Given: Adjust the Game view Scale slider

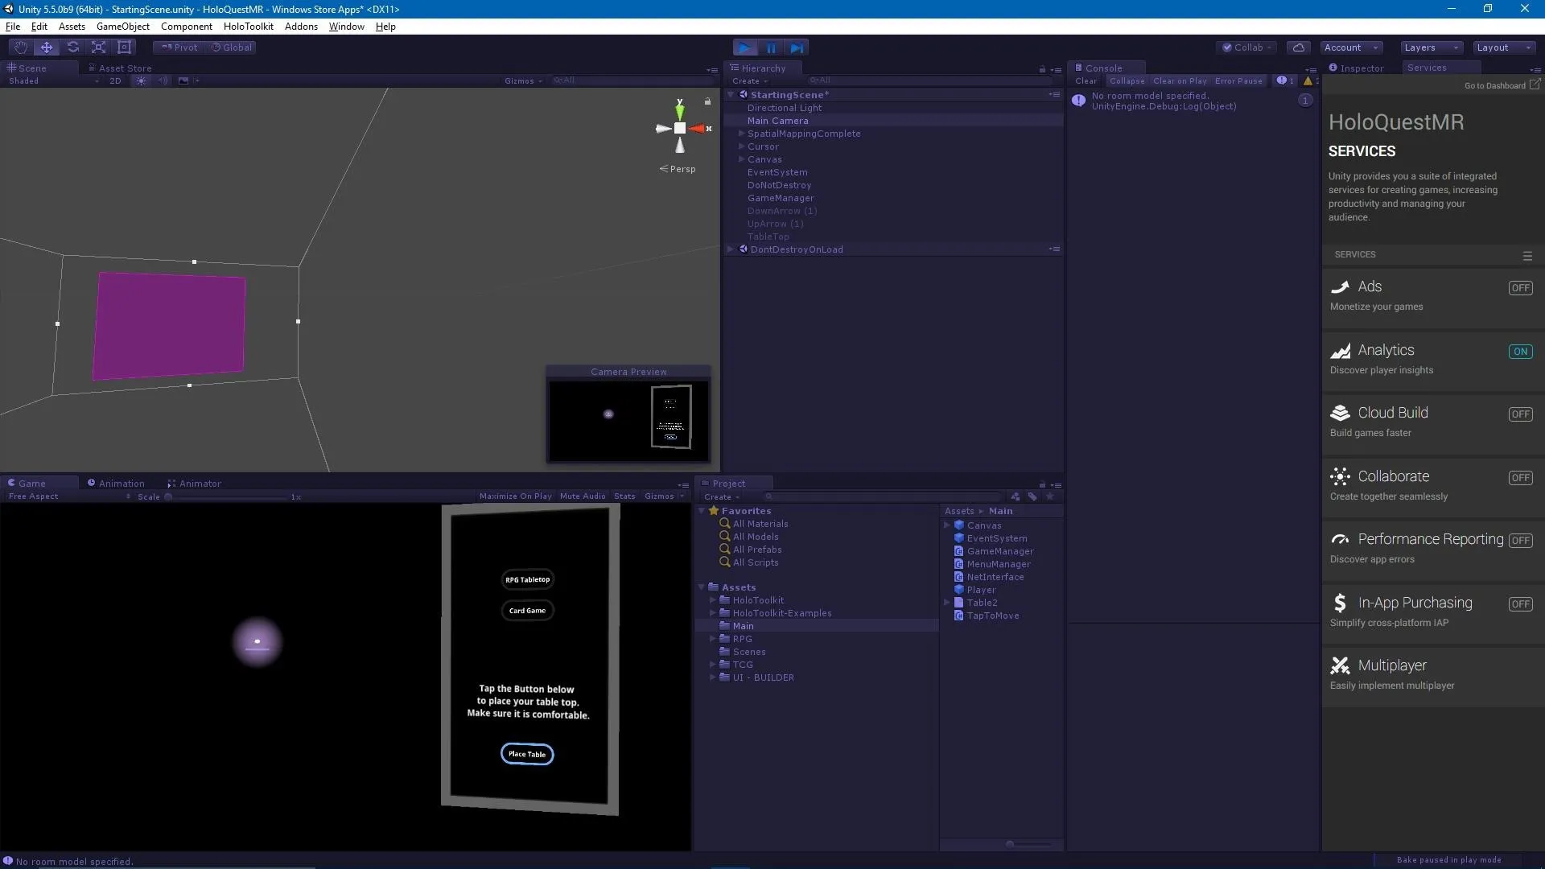Looking at the screenshot, I should (229, 497).
